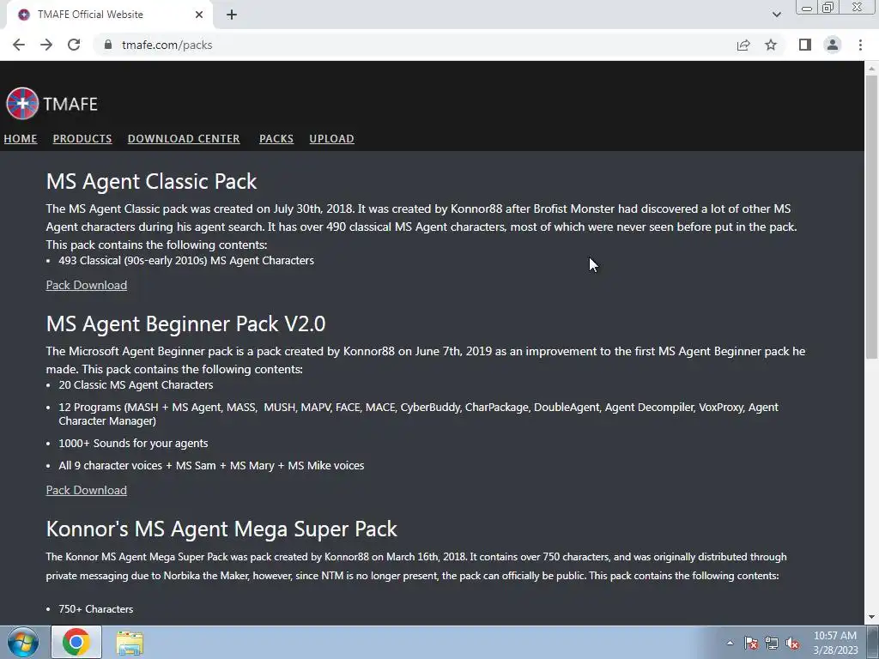Click '1000+ Sounds for your agents' bullet
The image size is (879, 659).
[x=133, y=444]
